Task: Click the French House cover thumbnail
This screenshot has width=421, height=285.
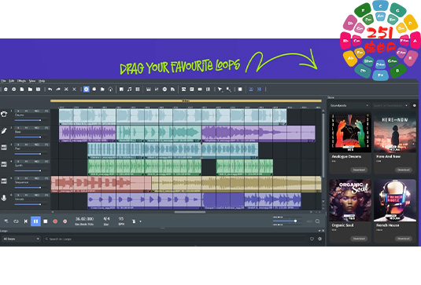Action: point(395,200)
